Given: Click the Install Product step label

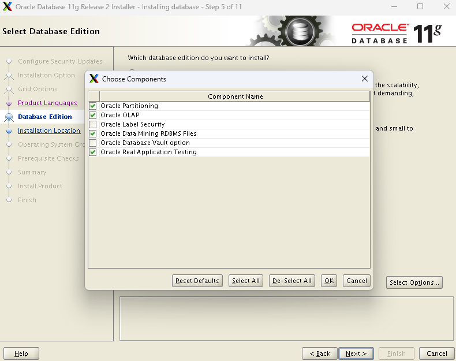Looking at the screenshot, I should click(x=40, y=186).
